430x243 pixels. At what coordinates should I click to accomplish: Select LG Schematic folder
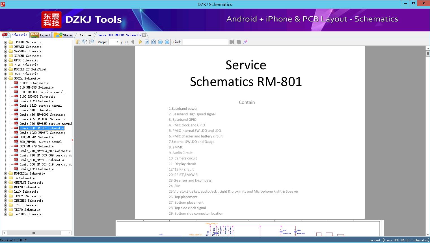[x=24, y=178]
